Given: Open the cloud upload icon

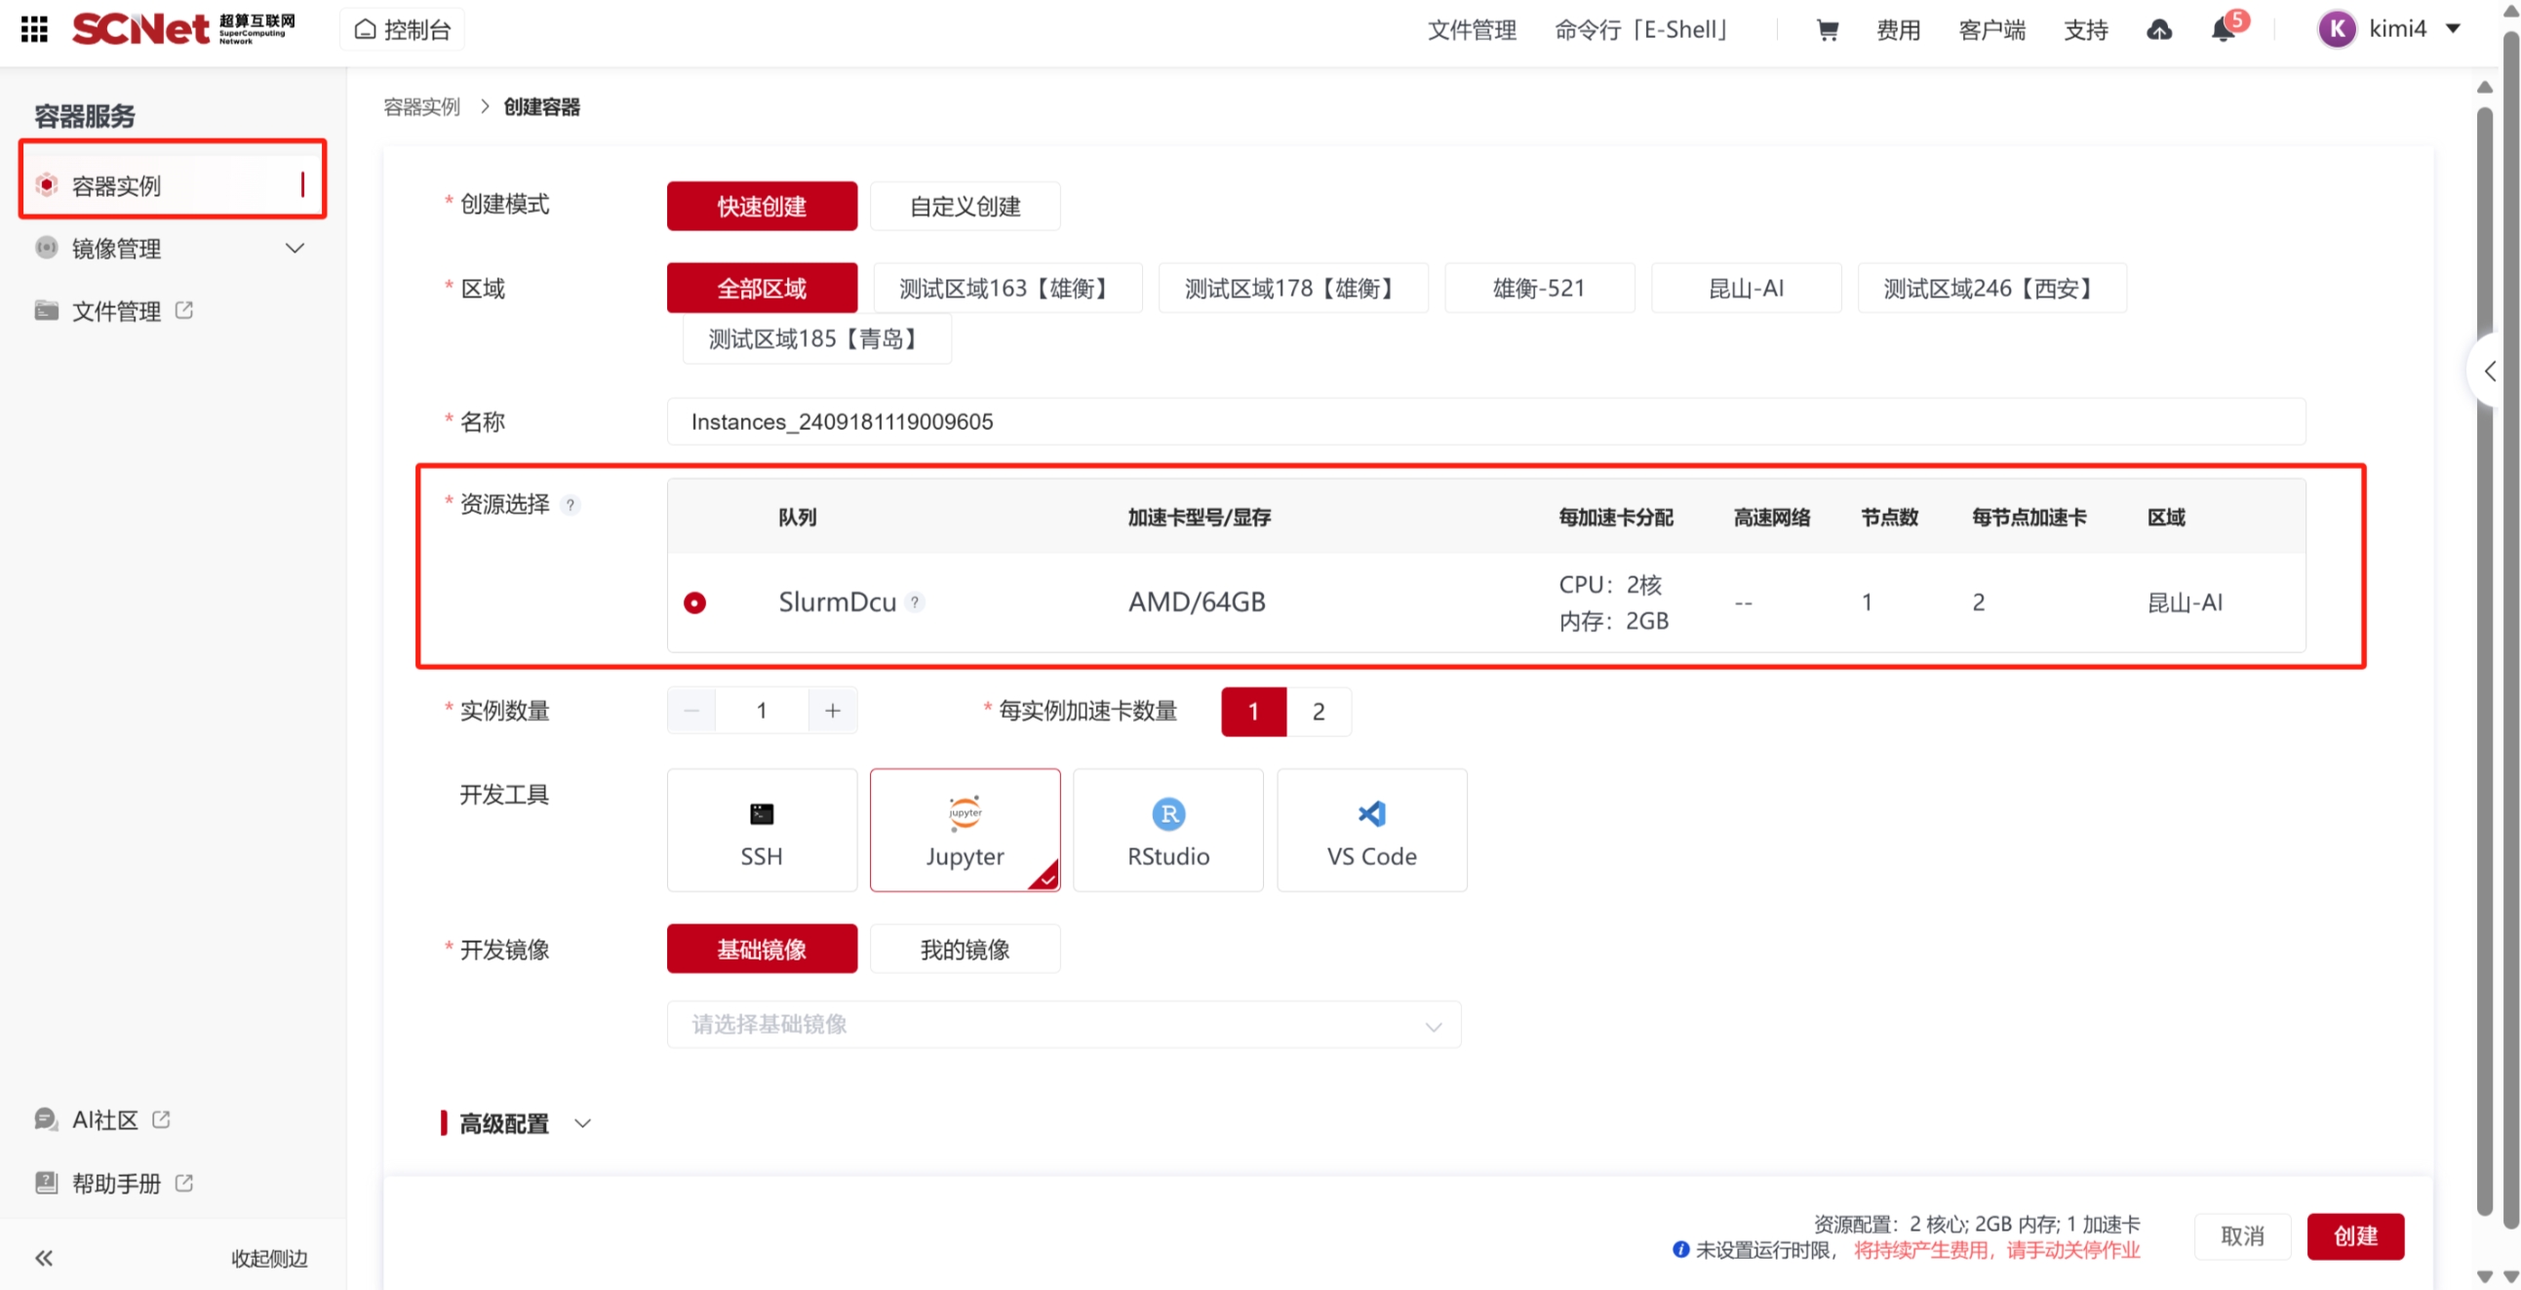Looking at the screenshot, I should point(2159,29).
